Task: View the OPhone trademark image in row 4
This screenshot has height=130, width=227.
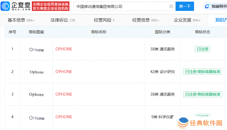Action: [36, 118]
